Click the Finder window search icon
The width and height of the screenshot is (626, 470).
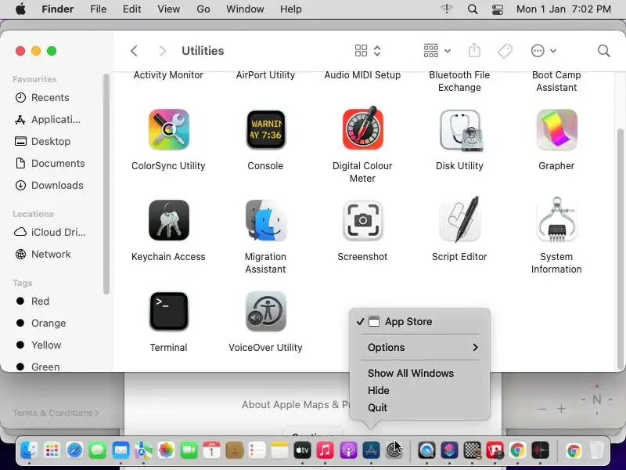click(x=603, y=51)
